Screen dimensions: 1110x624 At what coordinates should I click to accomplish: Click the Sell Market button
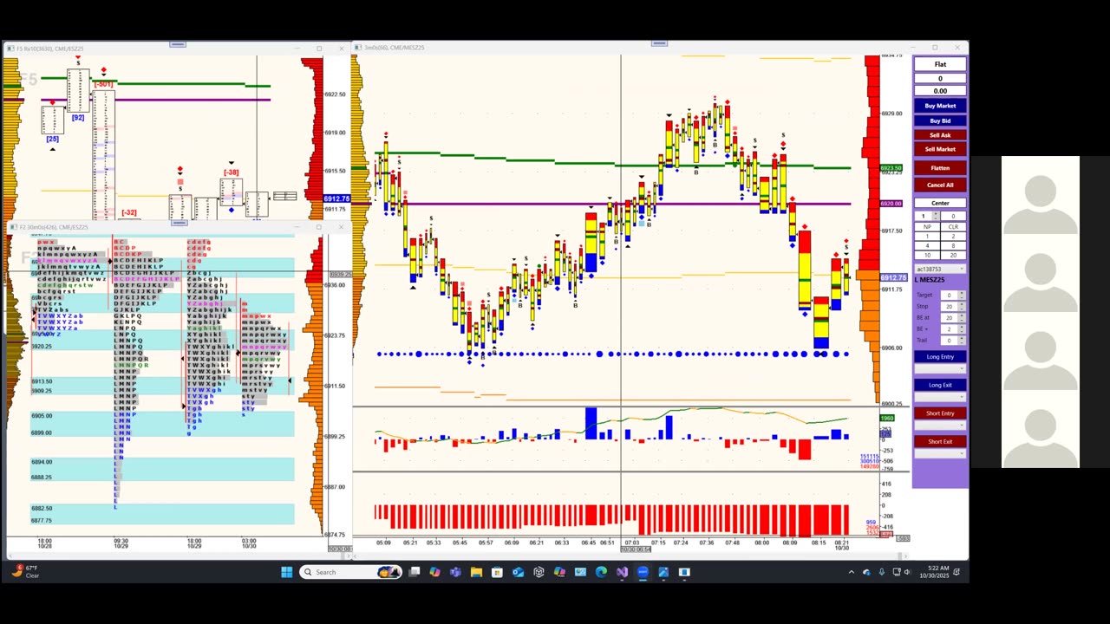pos(940,149)
